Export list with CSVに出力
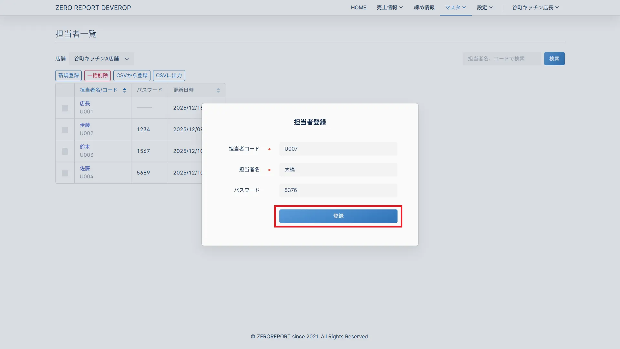This screenshot has height=349, width=620. 169,76
